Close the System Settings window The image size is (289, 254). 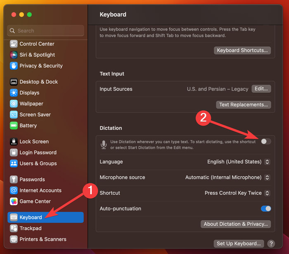[14, 14]
